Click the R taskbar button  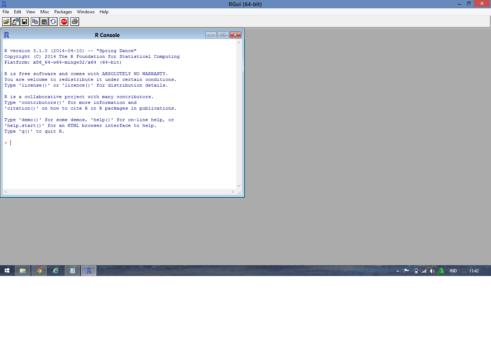tap(89, 271)
